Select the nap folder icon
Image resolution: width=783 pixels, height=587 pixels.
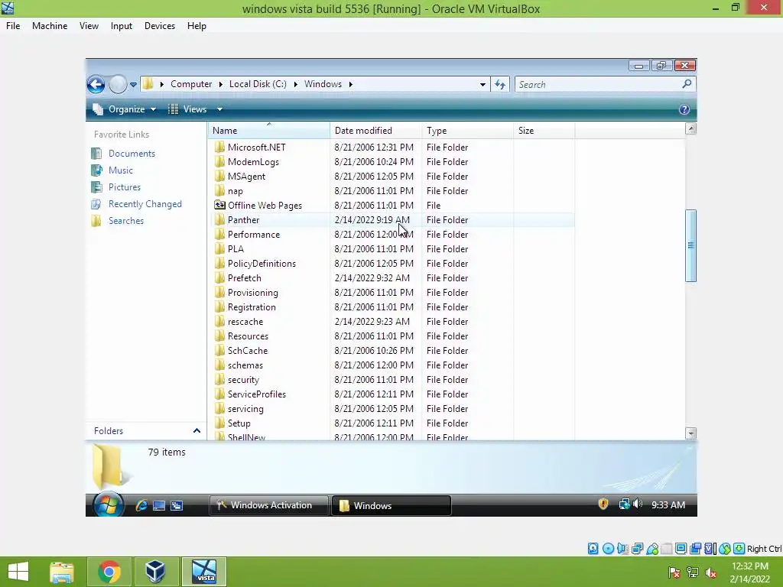(219, 190)
